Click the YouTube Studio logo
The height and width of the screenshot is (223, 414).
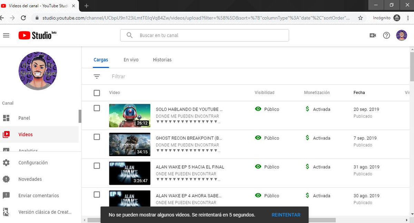(x=38, y=35)
